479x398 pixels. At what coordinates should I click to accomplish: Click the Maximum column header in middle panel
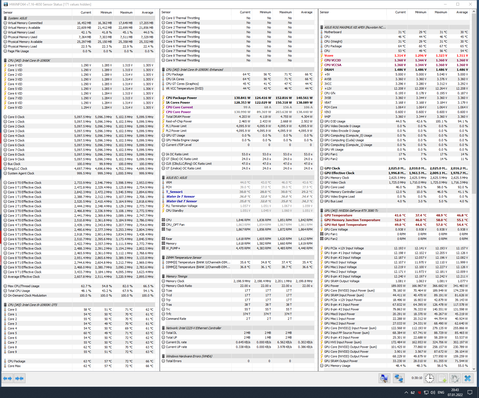point(282,12)
